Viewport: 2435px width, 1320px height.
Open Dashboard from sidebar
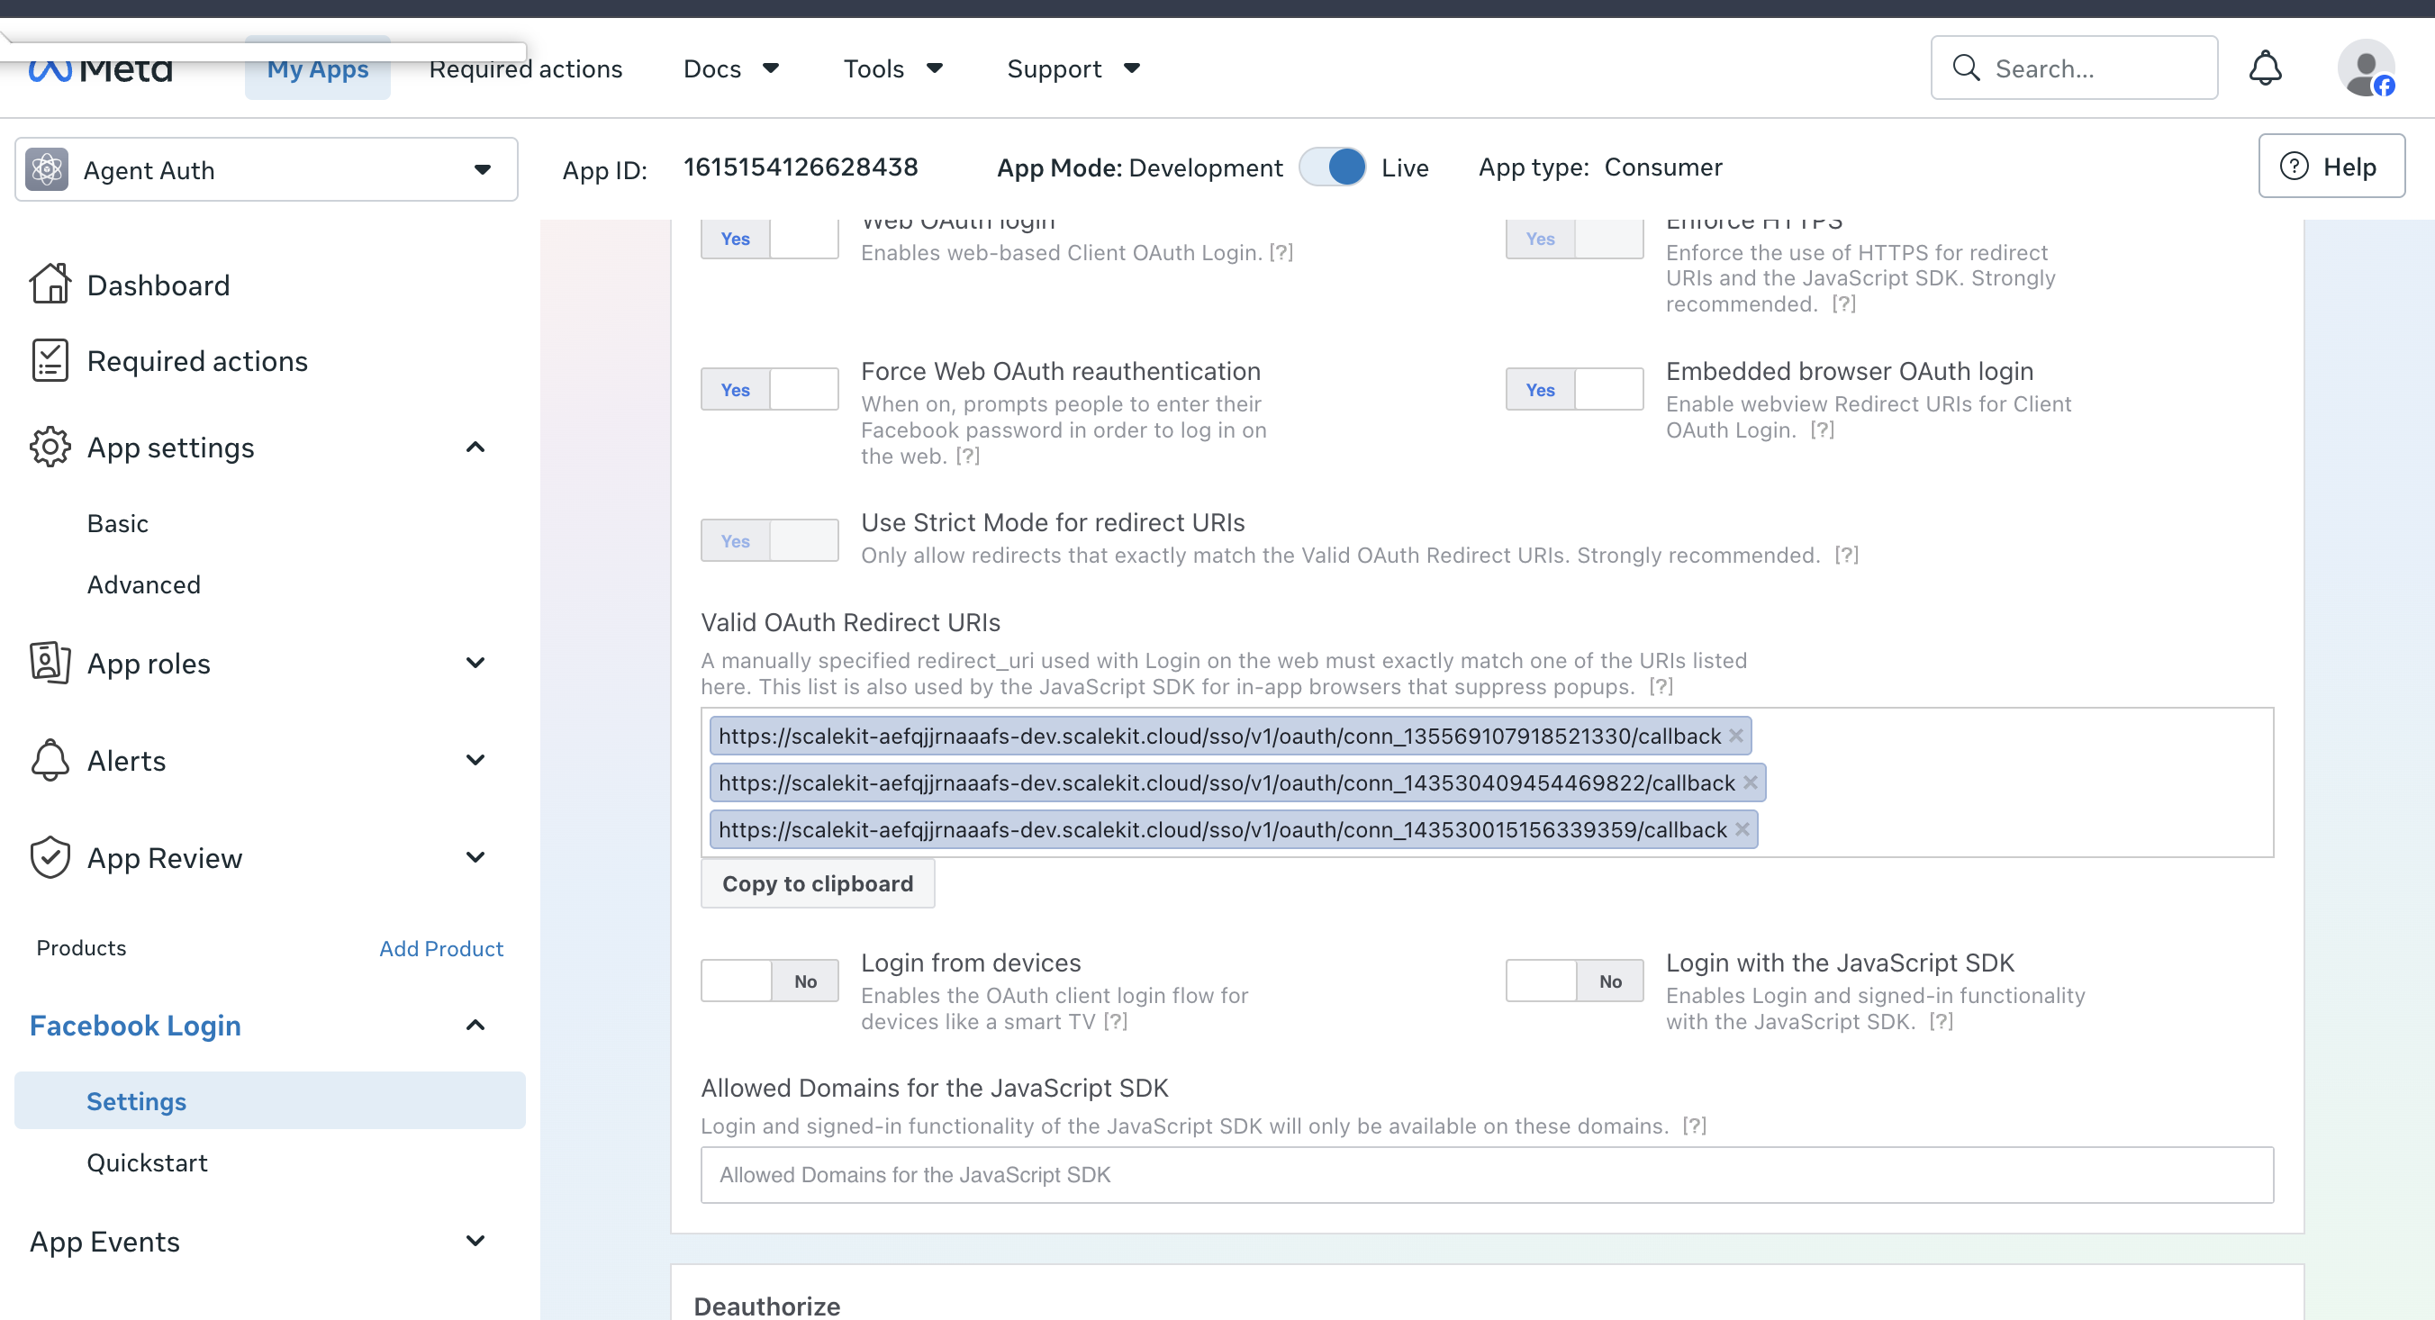point(158,285)
